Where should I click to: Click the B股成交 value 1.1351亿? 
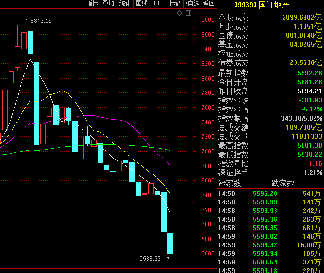click(x=308, y=26)
